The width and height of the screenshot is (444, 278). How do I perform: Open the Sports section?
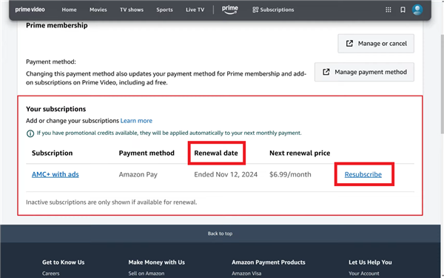(x=164, y=10)
